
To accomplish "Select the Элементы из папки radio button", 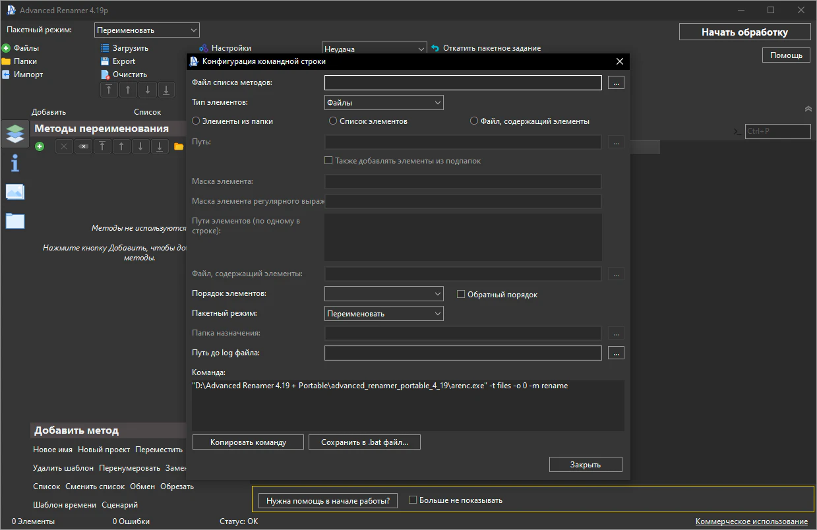I will [x=196, y=121].
